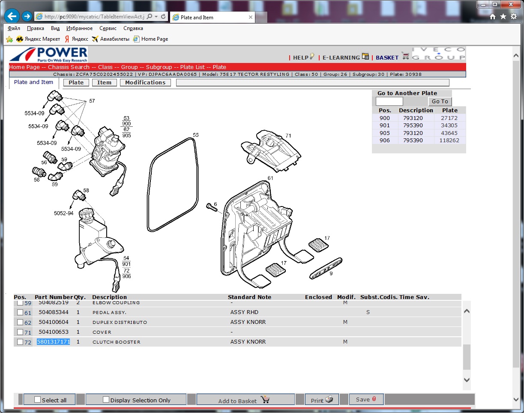Open the Правка menu
The height and width of the screenshot is (413, 524).
[36, 28]
